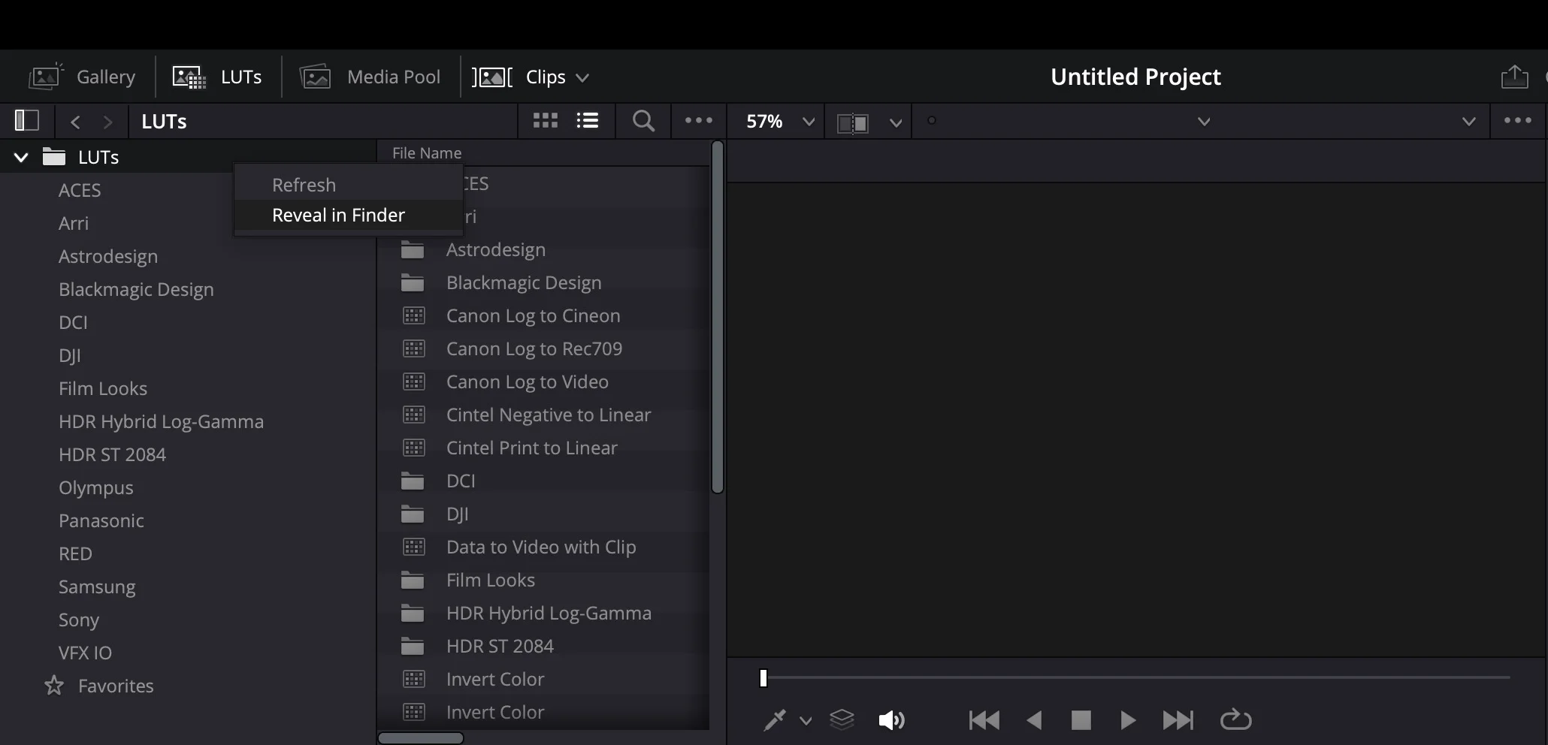Image resolution: width=1548 pixels, height=745 pixels.
Task: Open the search in the LUT browser
Action: 642,121
